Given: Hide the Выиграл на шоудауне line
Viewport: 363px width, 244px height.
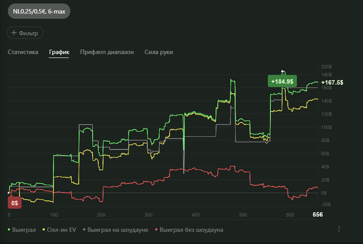Looking at the screenshot, I should pyautogui.click(x=116, y=229).
